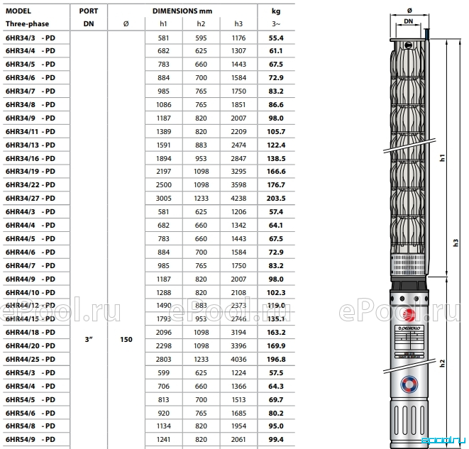
Task: Click h2 value 883 in 6HR34/13 row
Action: click(201, 145)
